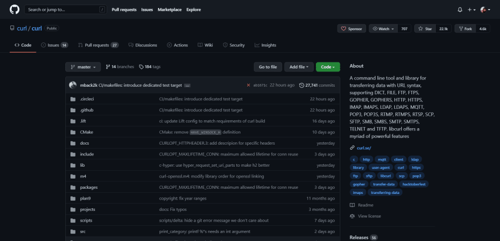Star the repository

click(425, 29)
